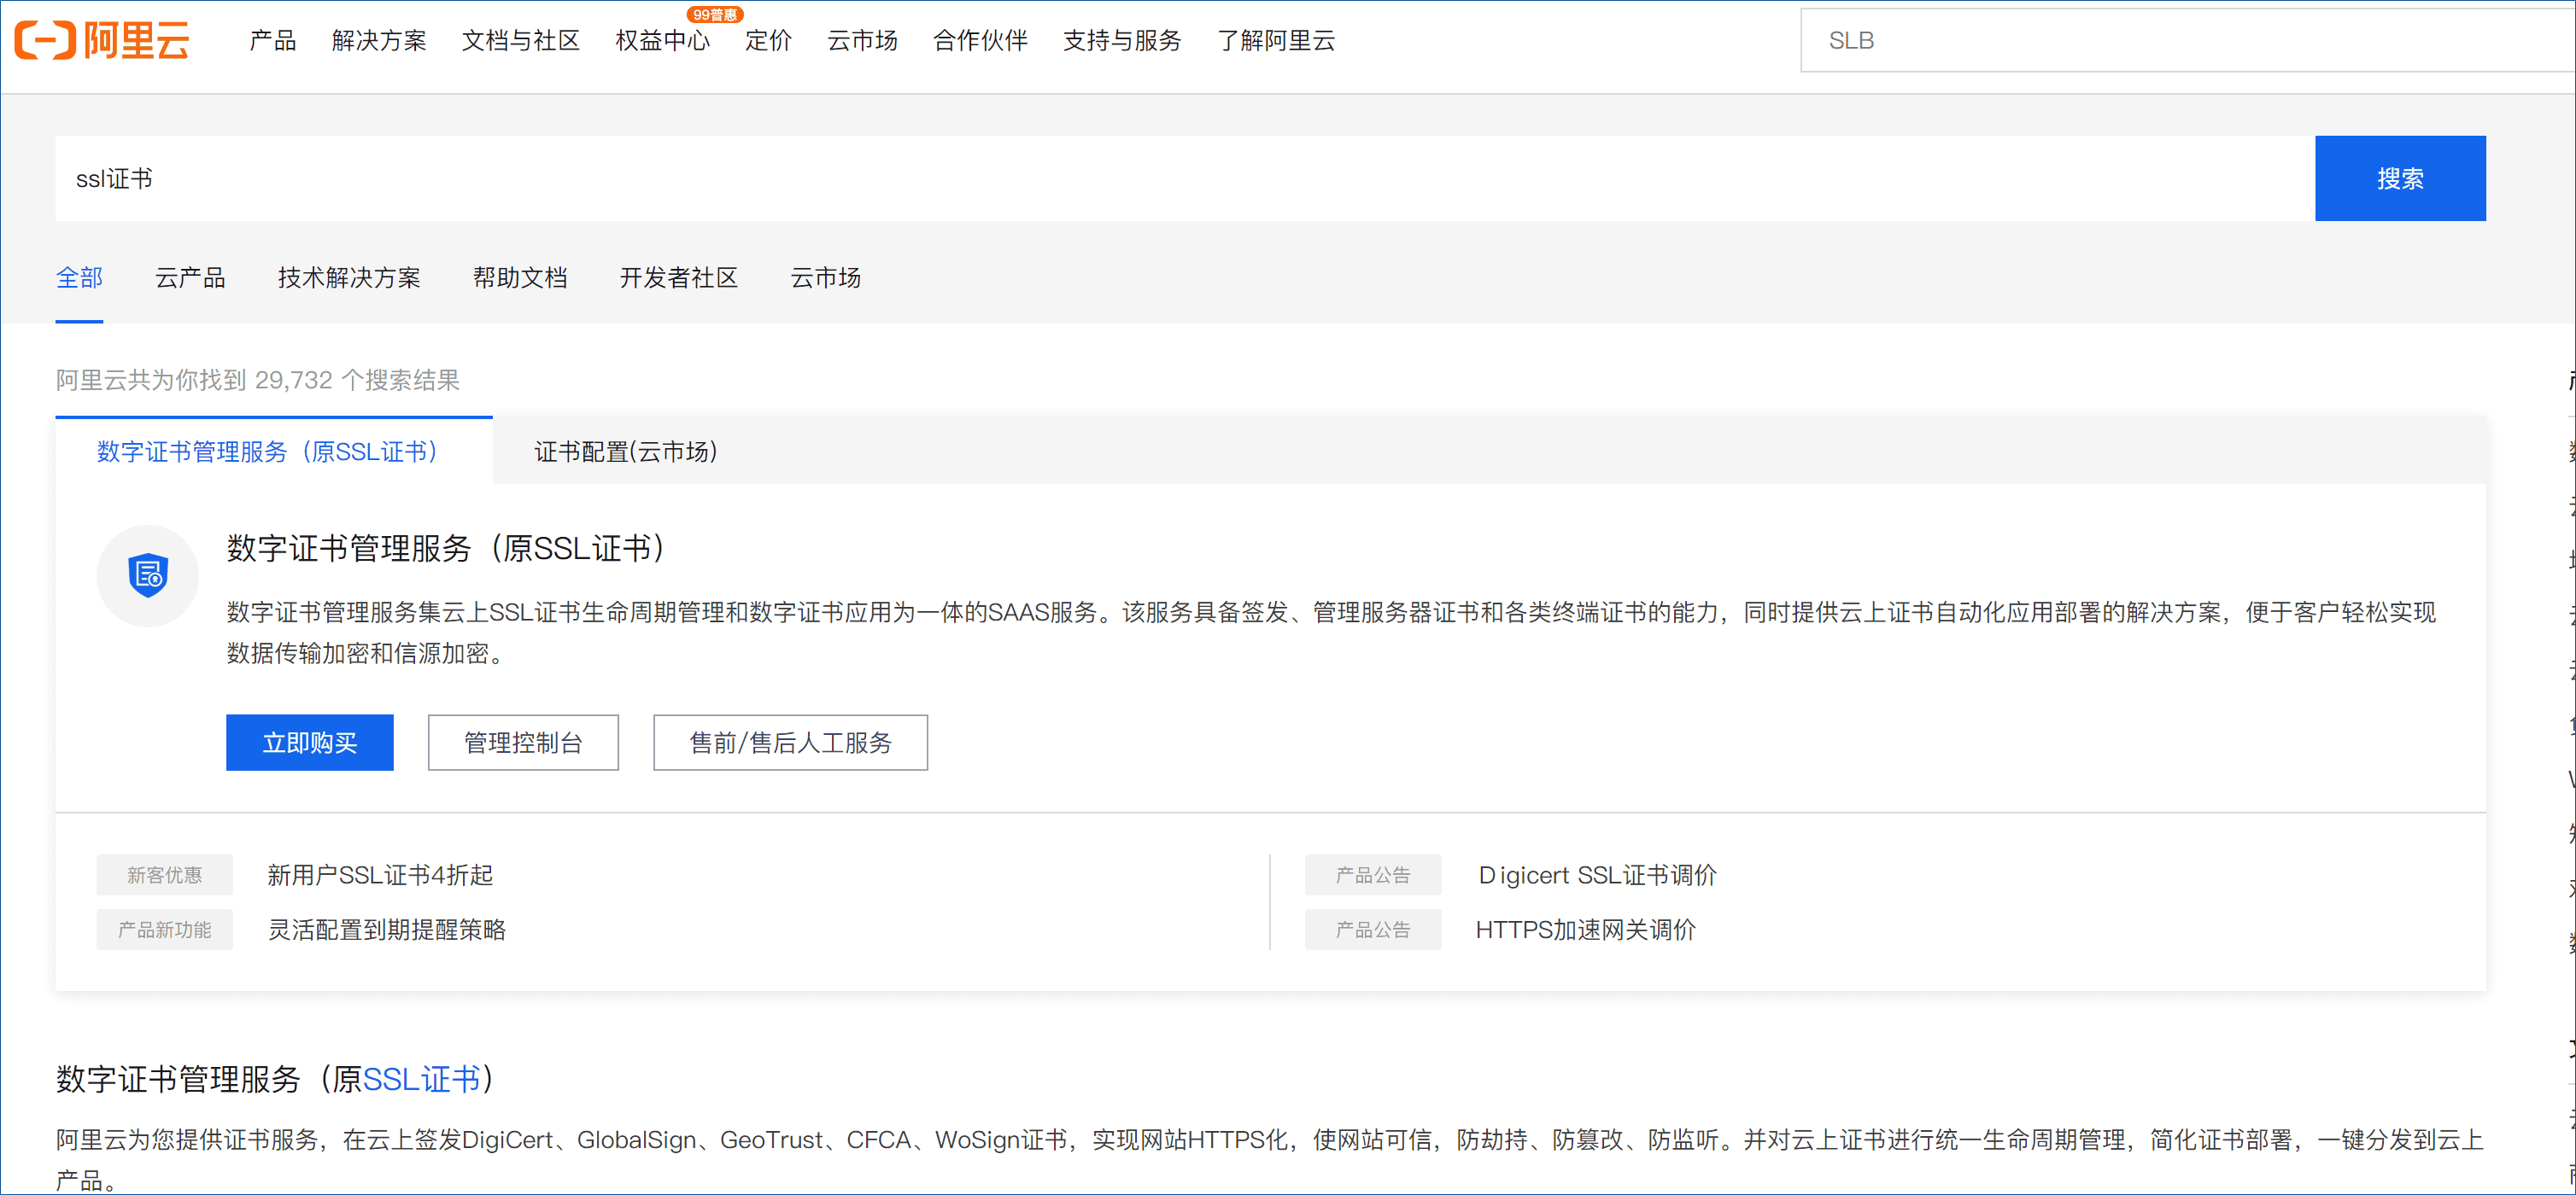Open the 新用户SSL证书4折起 offer link
The image size is (2576, 1195).
[x=380, y=875]
